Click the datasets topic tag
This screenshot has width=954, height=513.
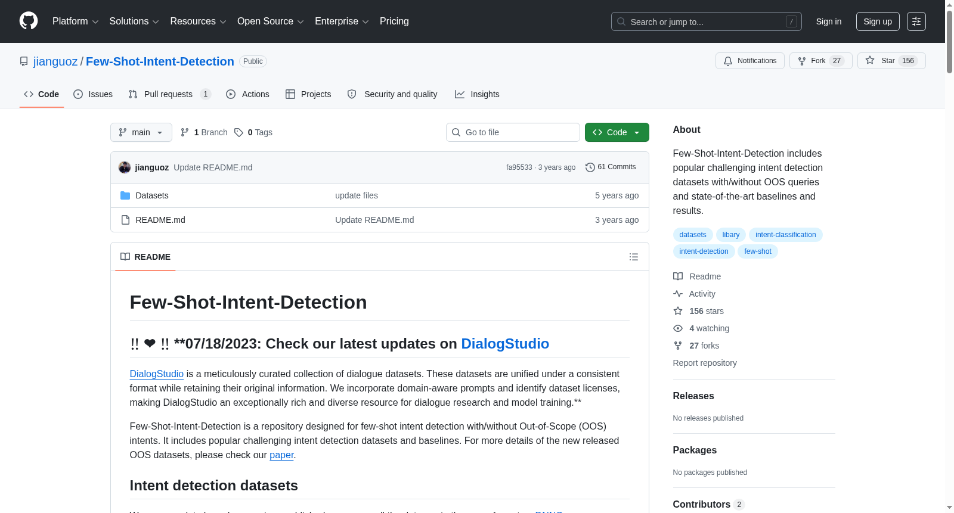(693, 235)
